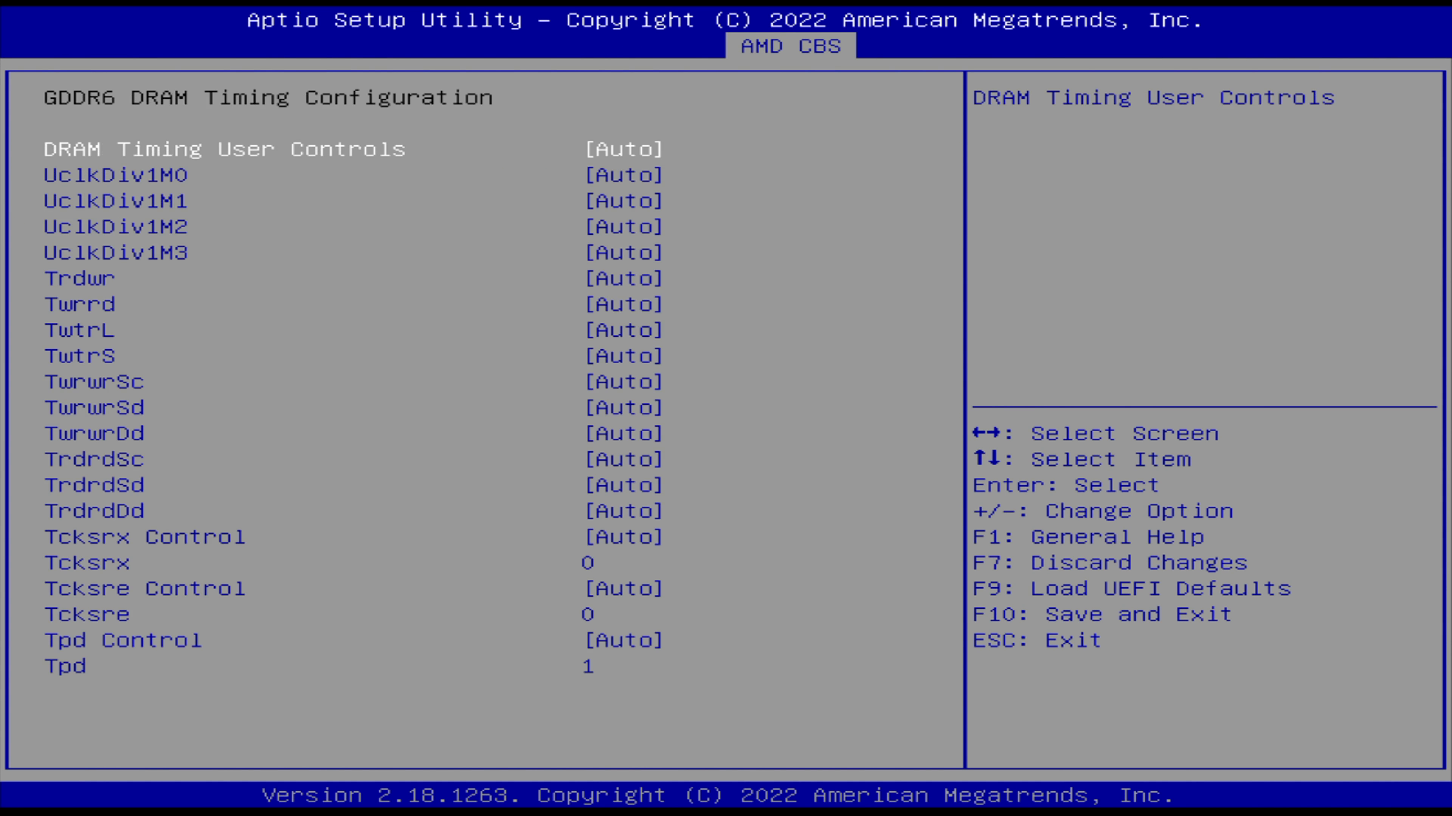Select the Tcksrx Control label

[145, 537]
